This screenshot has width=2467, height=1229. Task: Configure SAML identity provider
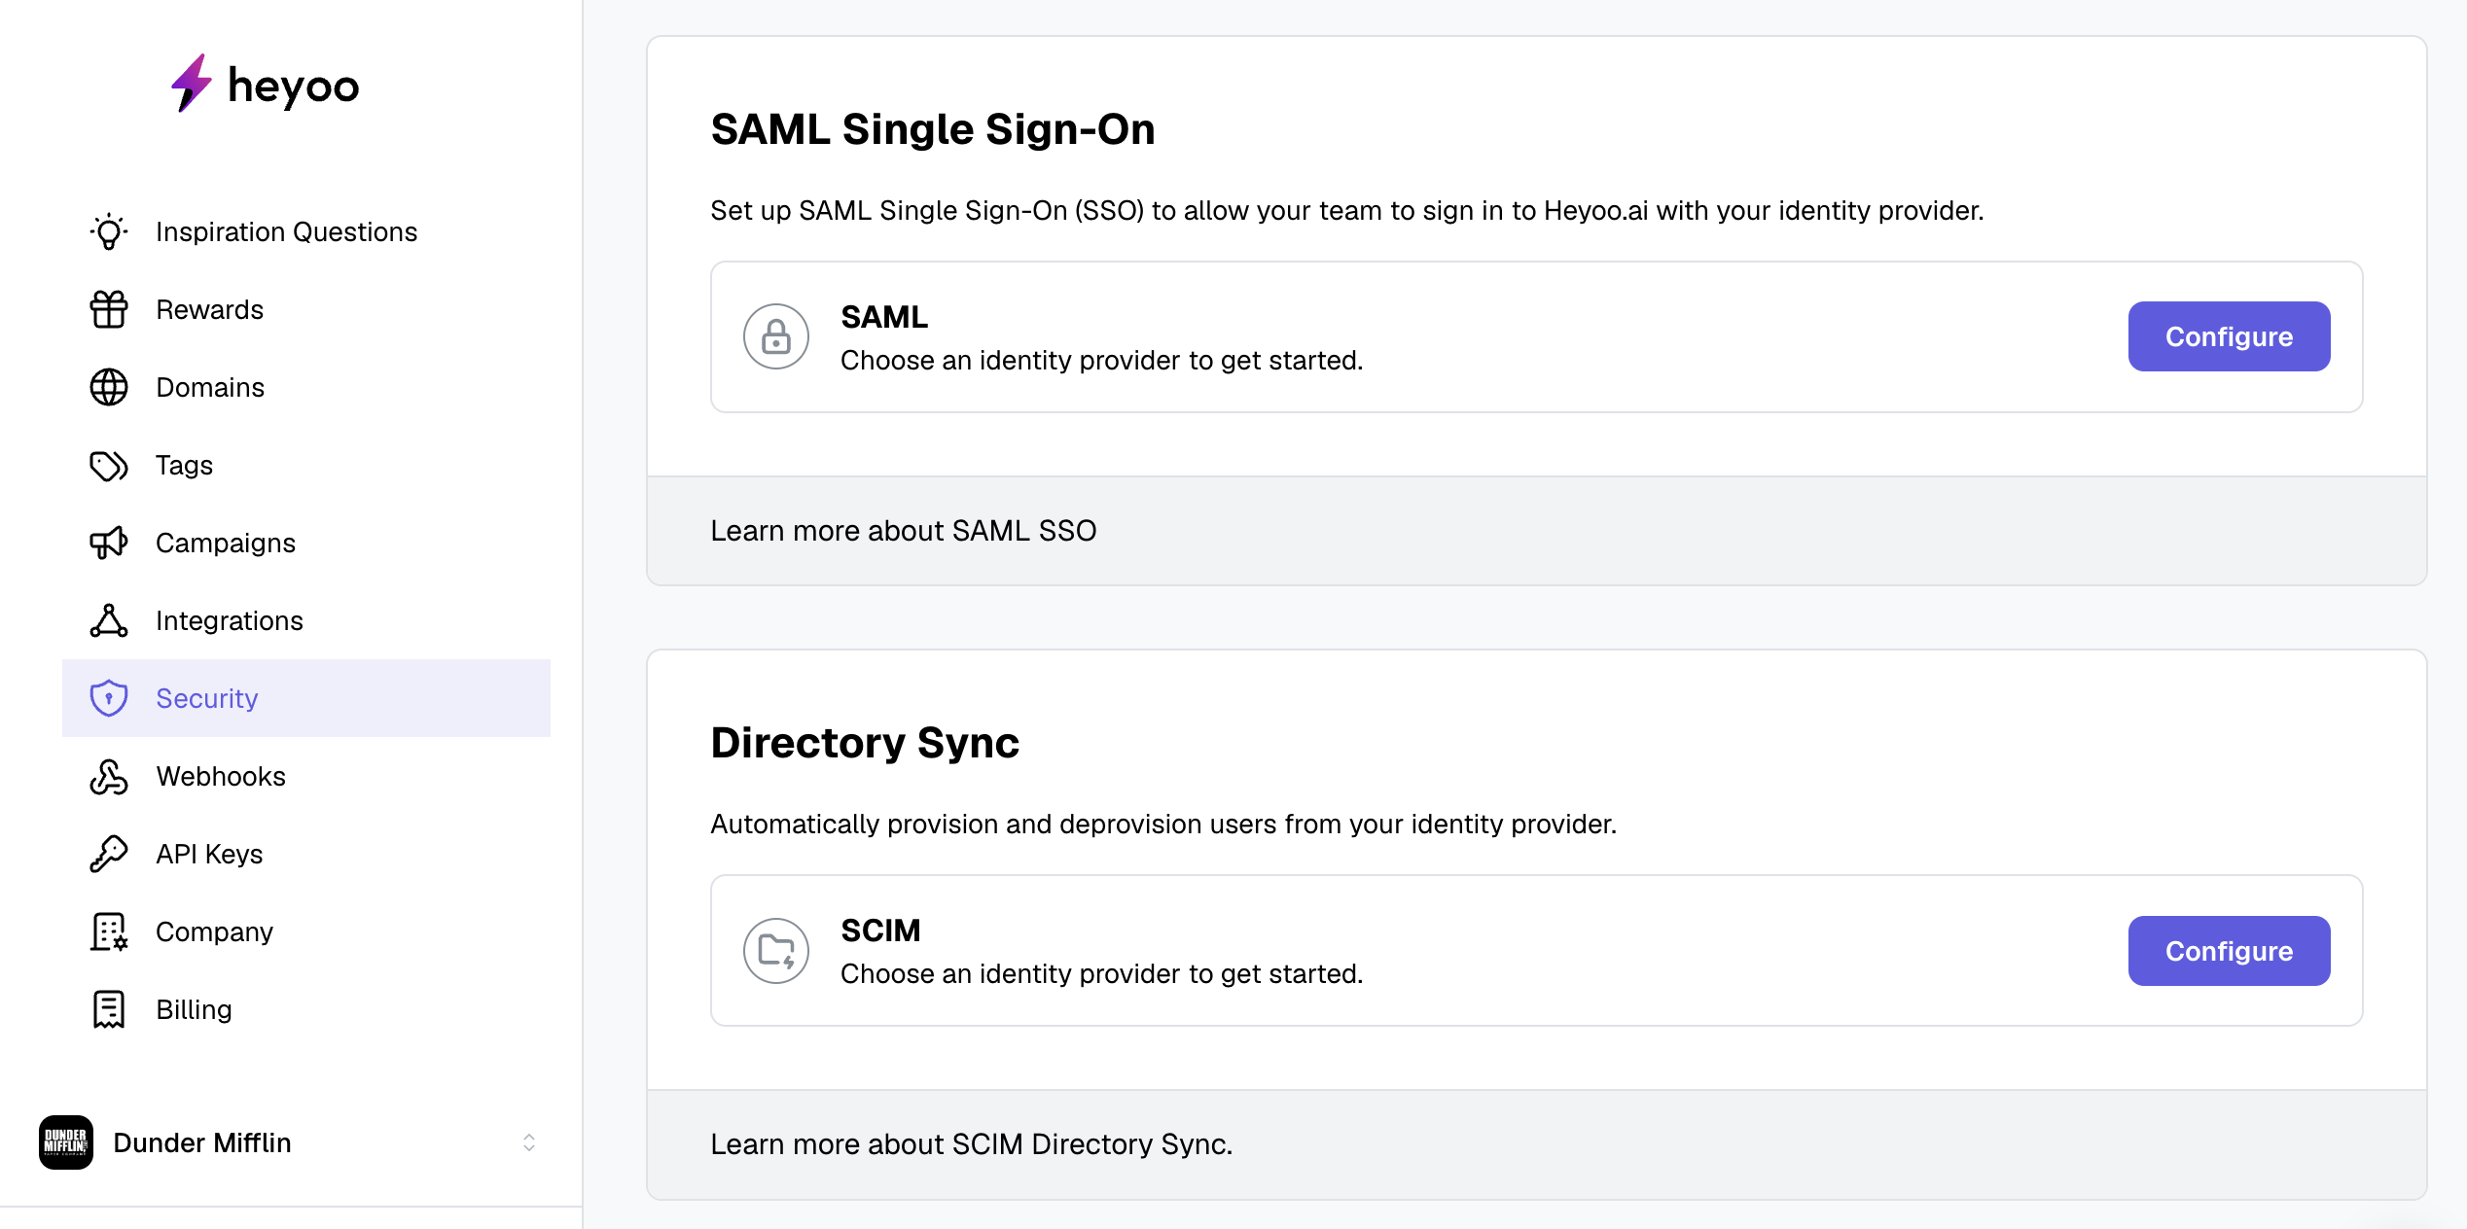pyautogui.click(x=2228, y=336)
